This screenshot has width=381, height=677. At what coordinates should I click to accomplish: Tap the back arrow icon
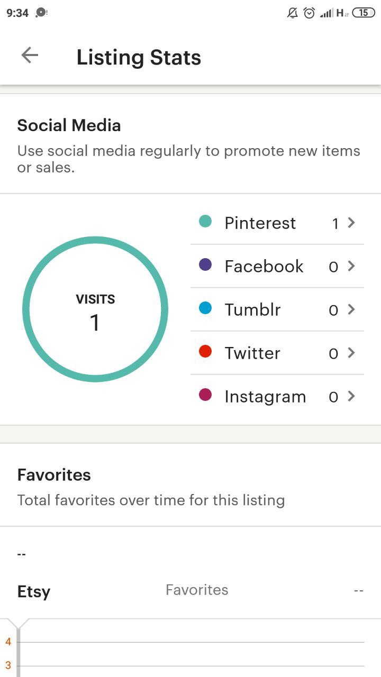30,56
